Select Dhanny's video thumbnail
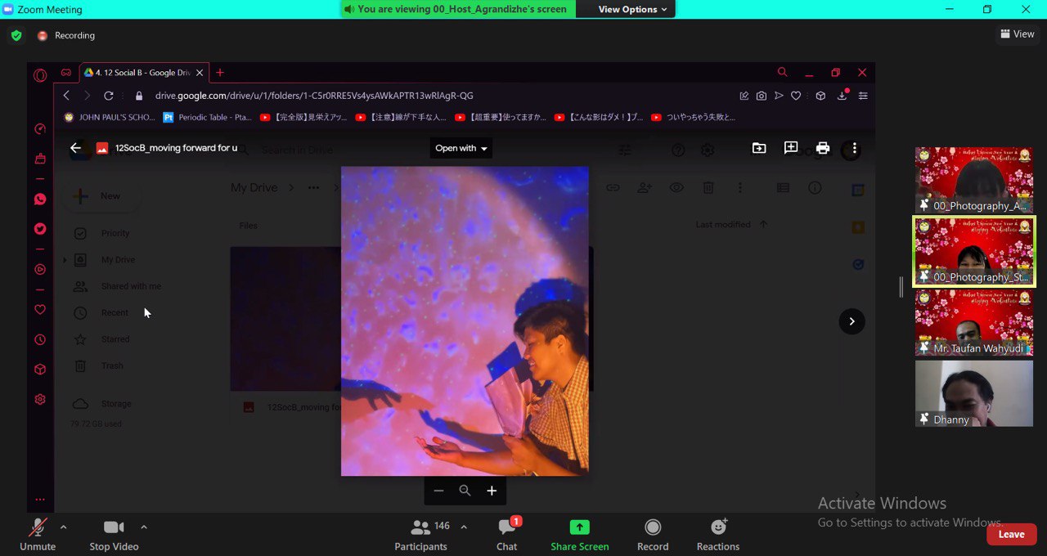Image resolution: width=1047 pixels, height=556 pixels. (973, 393)
